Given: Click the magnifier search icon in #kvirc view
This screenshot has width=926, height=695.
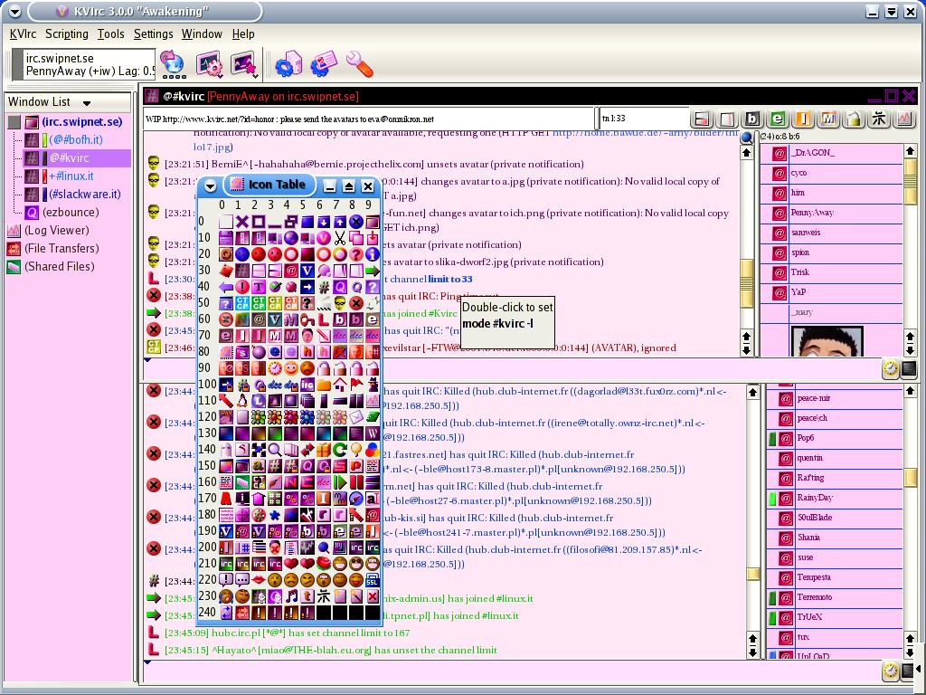Looking at the screenshot, I should point(746,138).
